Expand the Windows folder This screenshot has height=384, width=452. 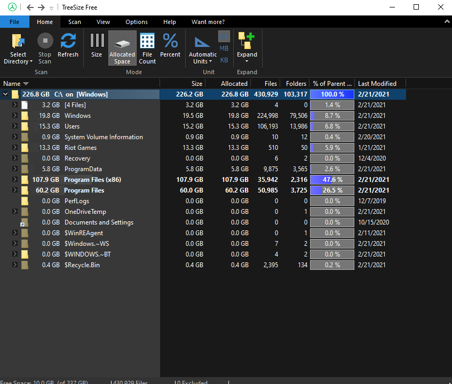tap(15, 115)
